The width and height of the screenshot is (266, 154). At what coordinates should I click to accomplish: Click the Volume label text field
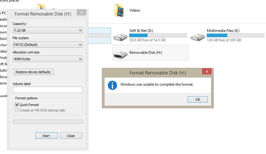pos(48,90)
